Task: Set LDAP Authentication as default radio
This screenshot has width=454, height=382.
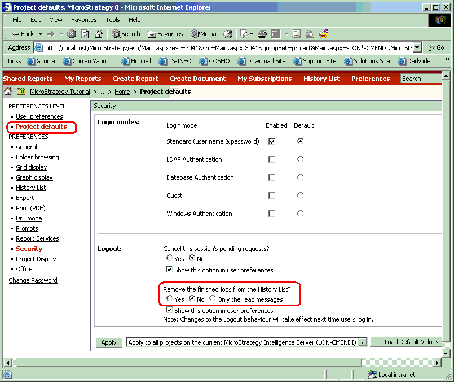Action: click(300, 159)
